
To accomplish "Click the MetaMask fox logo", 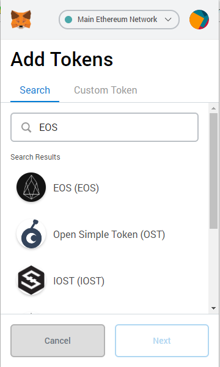I will (21, 20).
